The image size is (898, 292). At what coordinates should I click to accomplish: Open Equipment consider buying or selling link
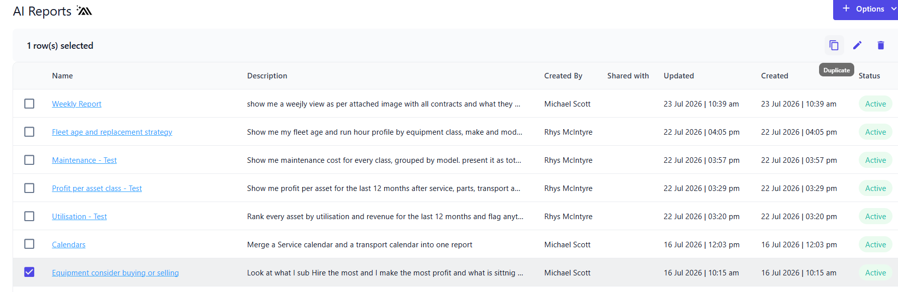point(115,273)
